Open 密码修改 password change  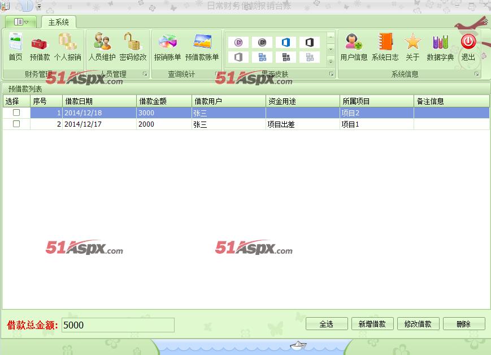(x=133, y=47)
